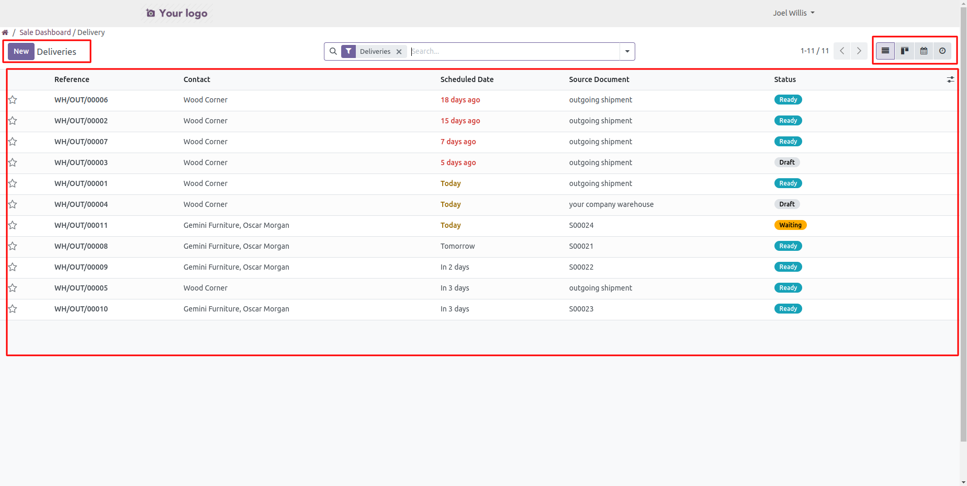Viewport: 967px width, 486px height.
Task: Remove the Deliveries filter facet
Action: tap(399, 52)
